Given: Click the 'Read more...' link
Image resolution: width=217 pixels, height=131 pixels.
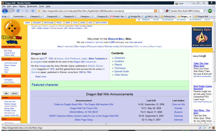Looking at the screenshot, I should (x=41, y=77).
